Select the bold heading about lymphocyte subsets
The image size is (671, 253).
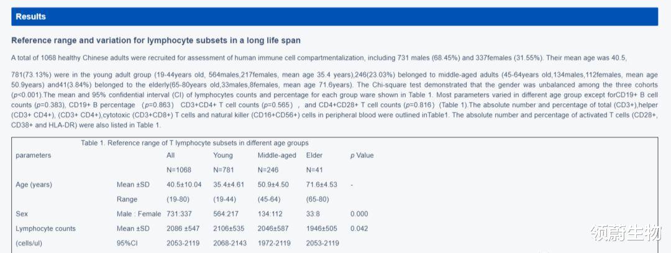[x=156, y=40]
